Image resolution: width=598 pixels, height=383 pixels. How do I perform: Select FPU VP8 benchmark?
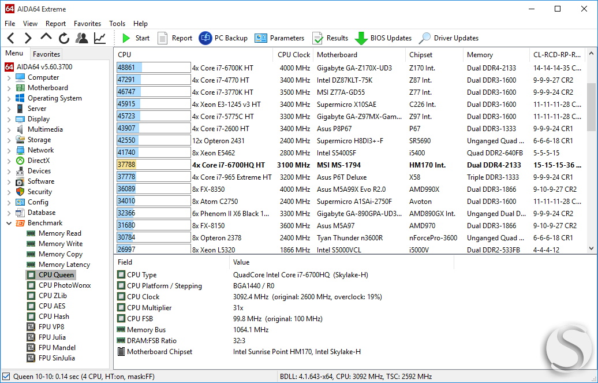51,327
